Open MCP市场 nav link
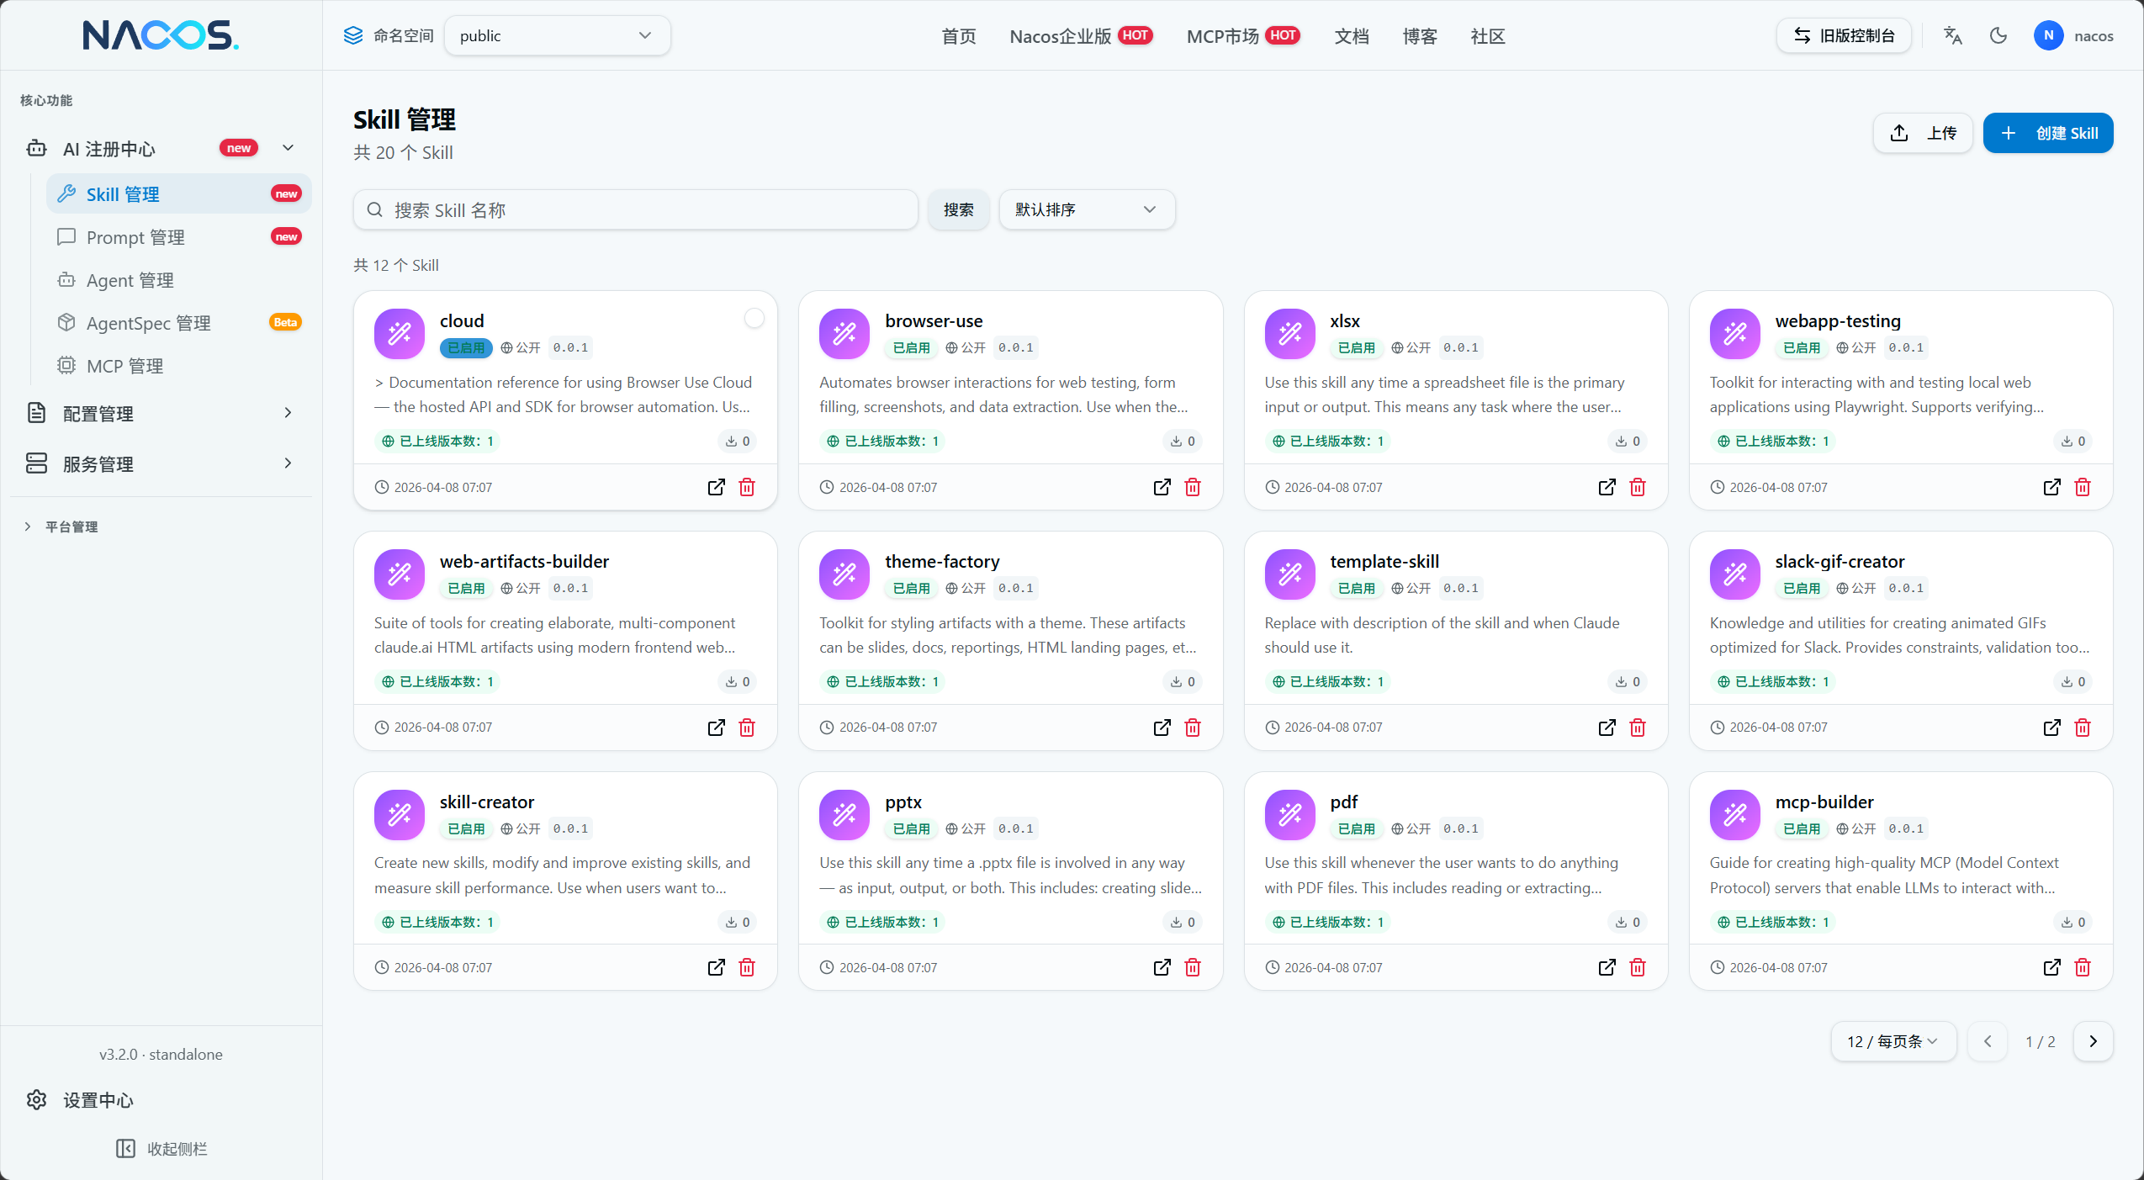 click(x=1243, y=36)
